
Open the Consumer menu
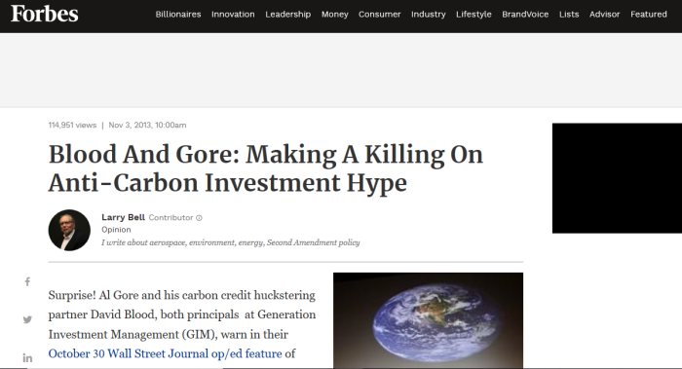(379, 15)
